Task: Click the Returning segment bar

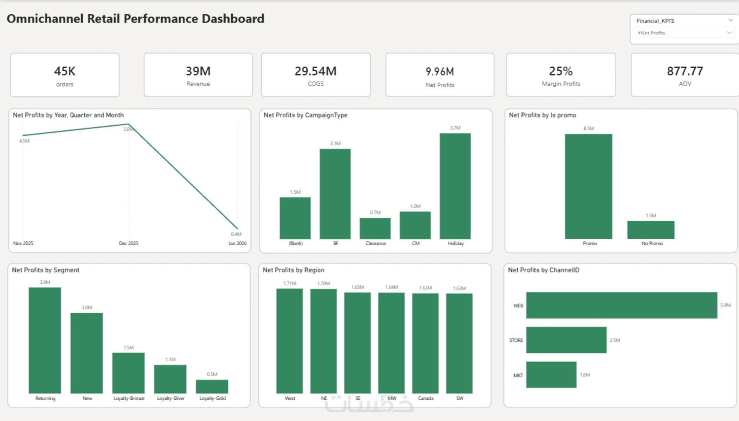Action: pos(45,341)
